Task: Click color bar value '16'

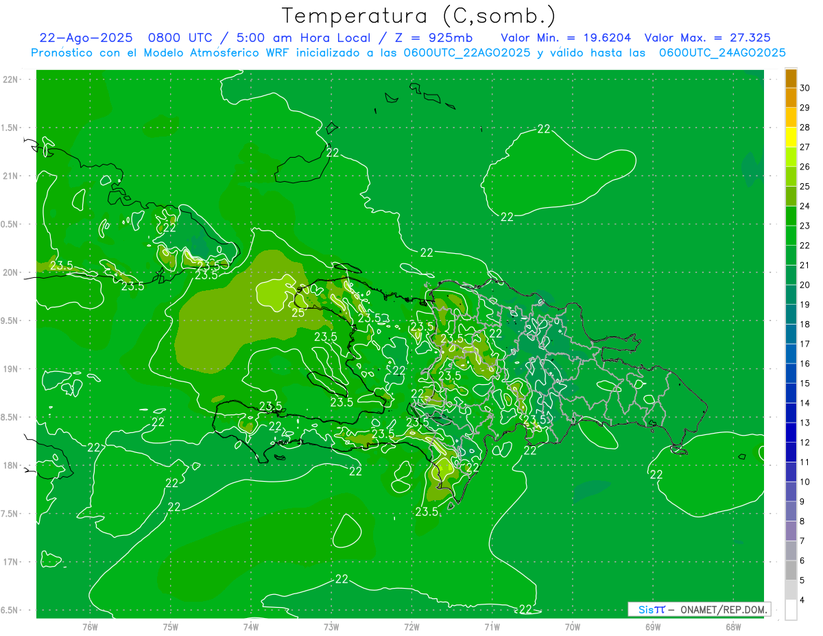Action: coord(805,364)
